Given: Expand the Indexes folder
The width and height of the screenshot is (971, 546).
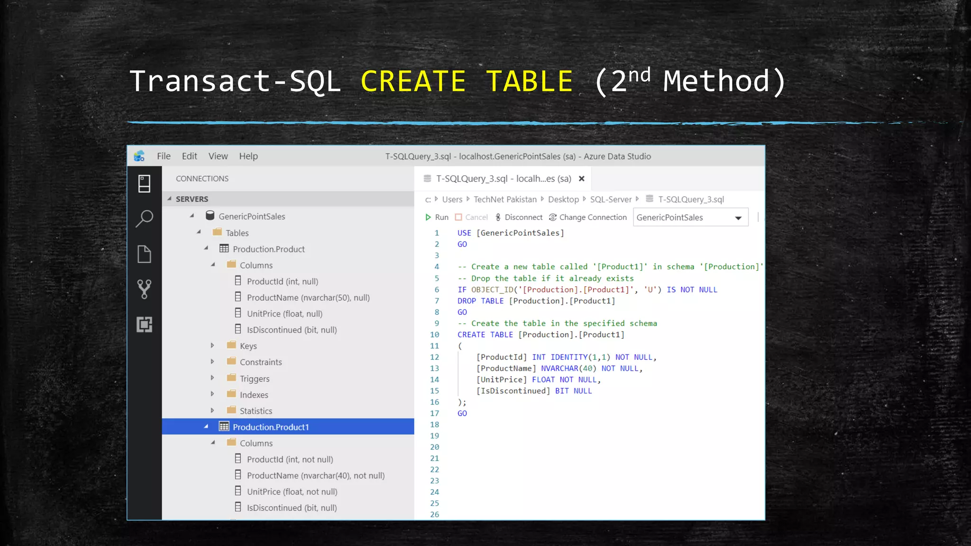Looking at the screenshot, I should pos(212,394).
